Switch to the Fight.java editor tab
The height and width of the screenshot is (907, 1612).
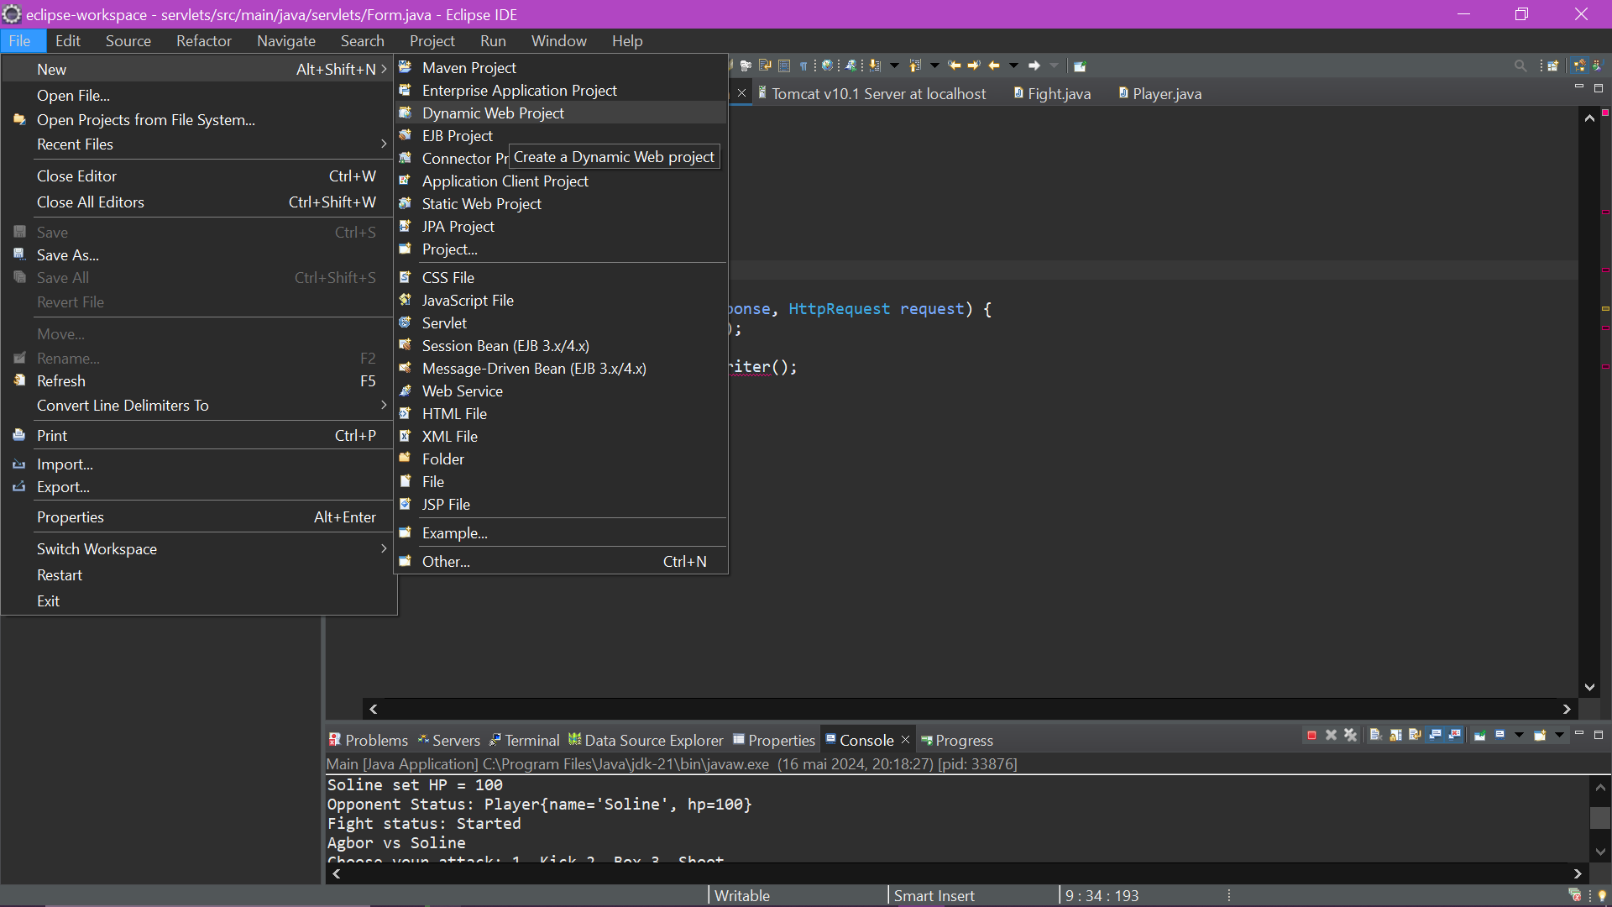tap(1053, 93)
